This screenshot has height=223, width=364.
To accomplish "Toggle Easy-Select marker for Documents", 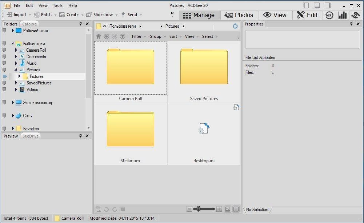I will pyautogui.click(x=4, y=56).
